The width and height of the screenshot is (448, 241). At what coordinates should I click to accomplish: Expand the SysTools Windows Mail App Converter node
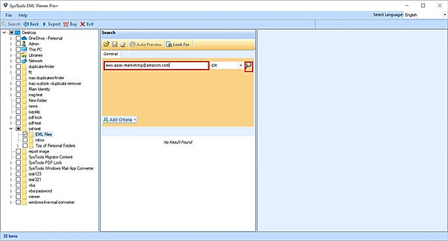(x=11, y=168)
